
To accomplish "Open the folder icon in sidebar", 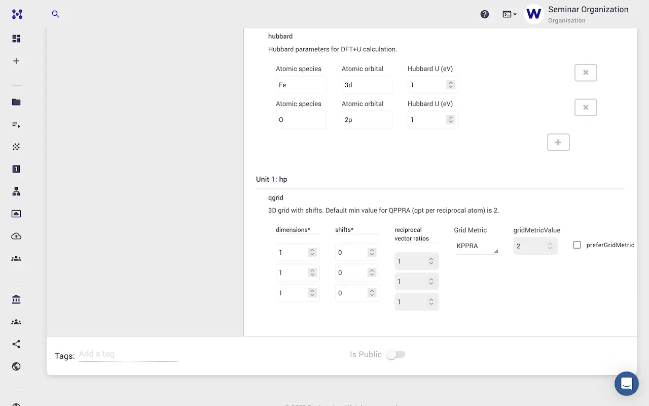I will pos(16,102).
